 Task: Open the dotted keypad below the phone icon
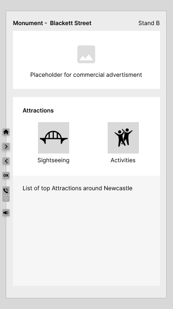click(6, 198)
